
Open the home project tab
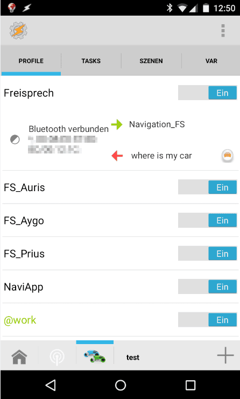pyautogui.click(x=19, y=357)
